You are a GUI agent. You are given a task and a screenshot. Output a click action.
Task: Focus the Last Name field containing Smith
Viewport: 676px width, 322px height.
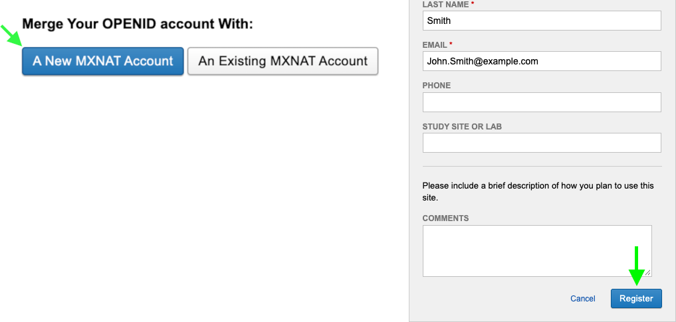542,21
